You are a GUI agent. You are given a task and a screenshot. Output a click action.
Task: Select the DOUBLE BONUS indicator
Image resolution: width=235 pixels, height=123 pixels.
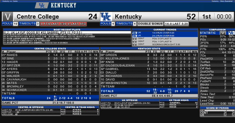point(150,24)
